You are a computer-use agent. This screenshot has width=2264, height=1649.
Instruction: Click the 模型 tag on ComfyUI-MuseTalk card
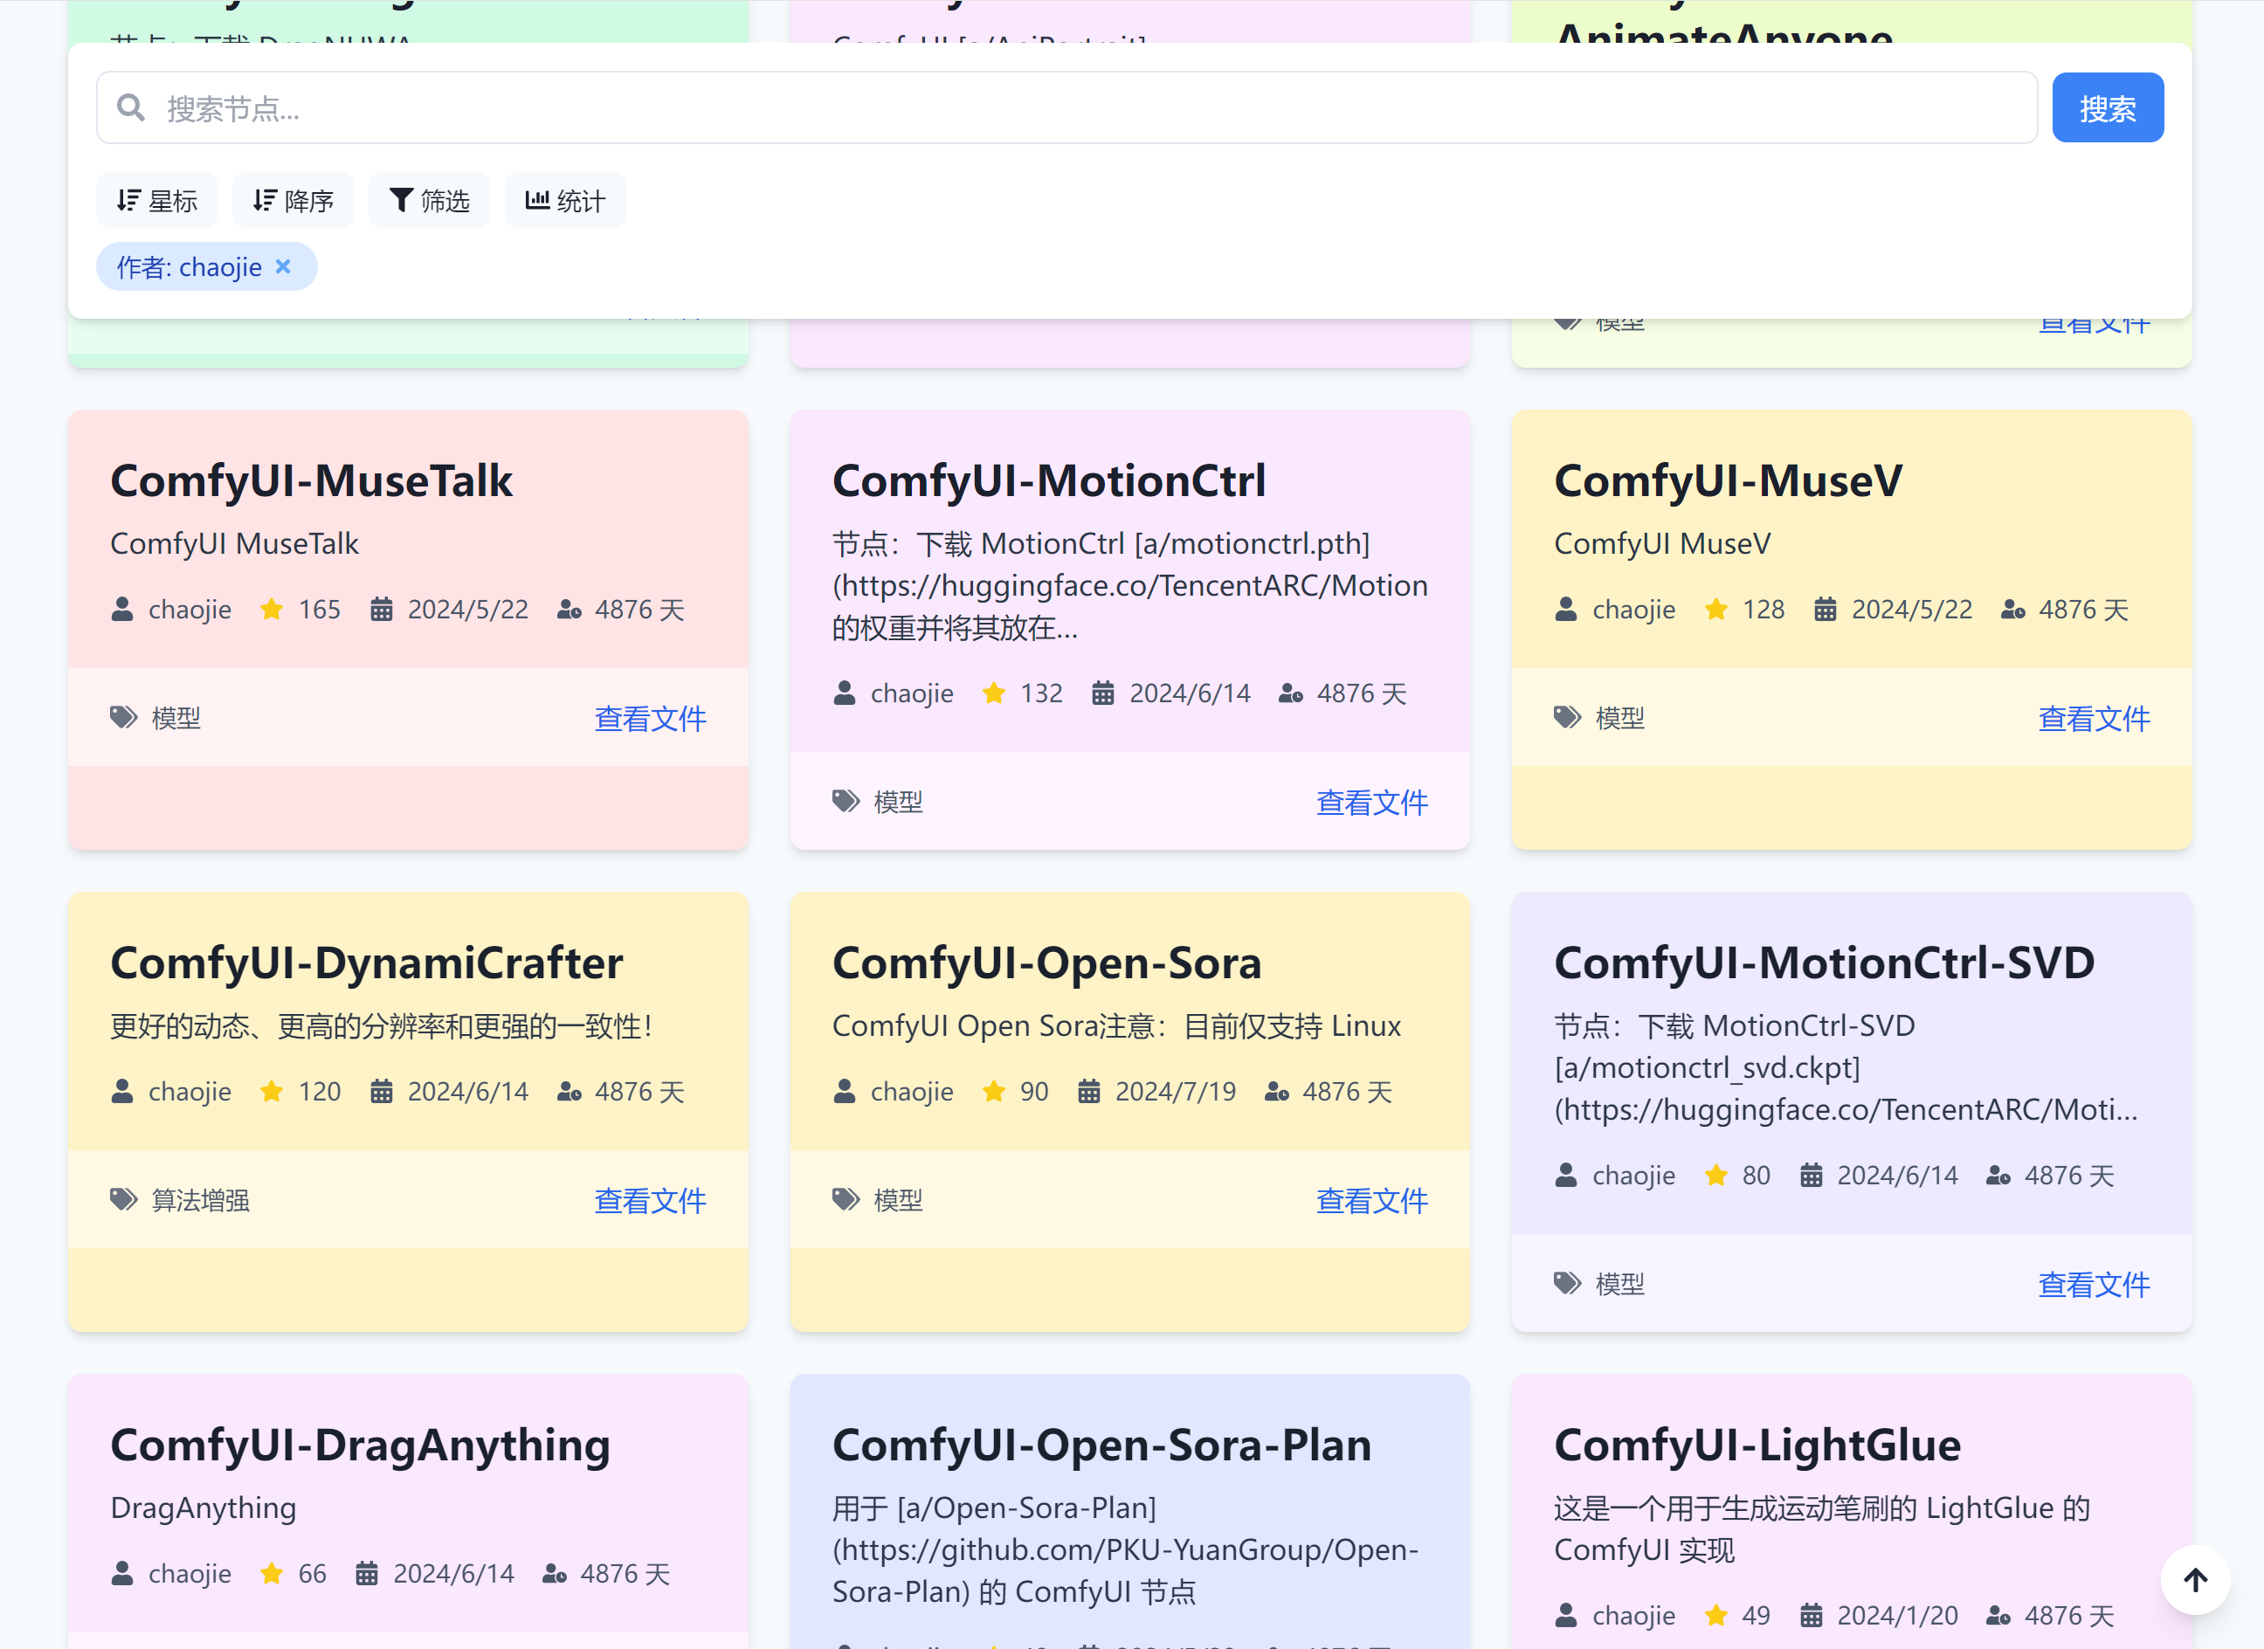pos(176,718)
